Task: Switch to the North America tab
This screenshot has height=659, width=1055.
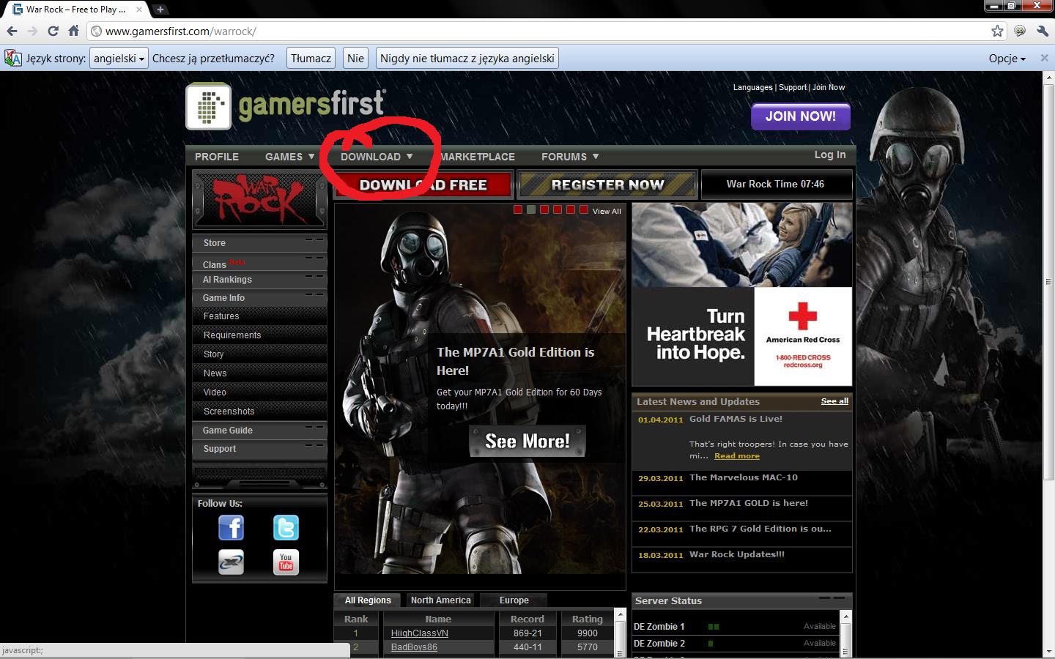Action: tap(440, 600)
